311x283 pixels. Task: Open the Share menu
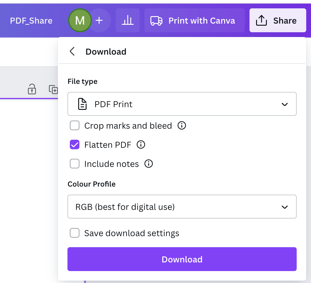[278, 20]
